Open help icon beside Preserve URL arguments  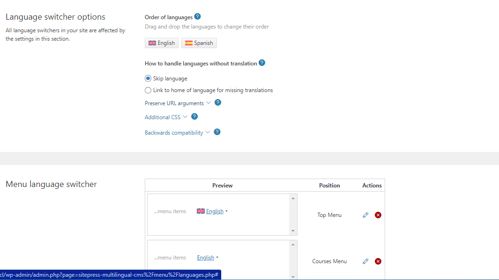pyautogui.click(x=218, y=102)
